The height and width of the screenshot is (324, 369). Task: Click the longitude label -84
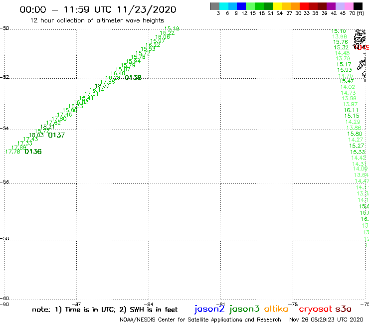point(149,304)
